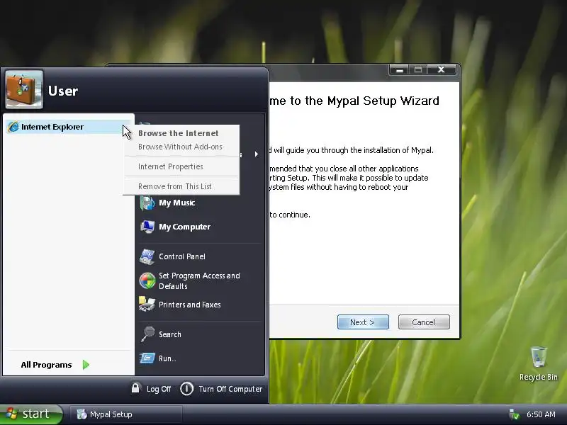Click the Turn Off Computer text
The image size is (567, 425).
[230, 389]
